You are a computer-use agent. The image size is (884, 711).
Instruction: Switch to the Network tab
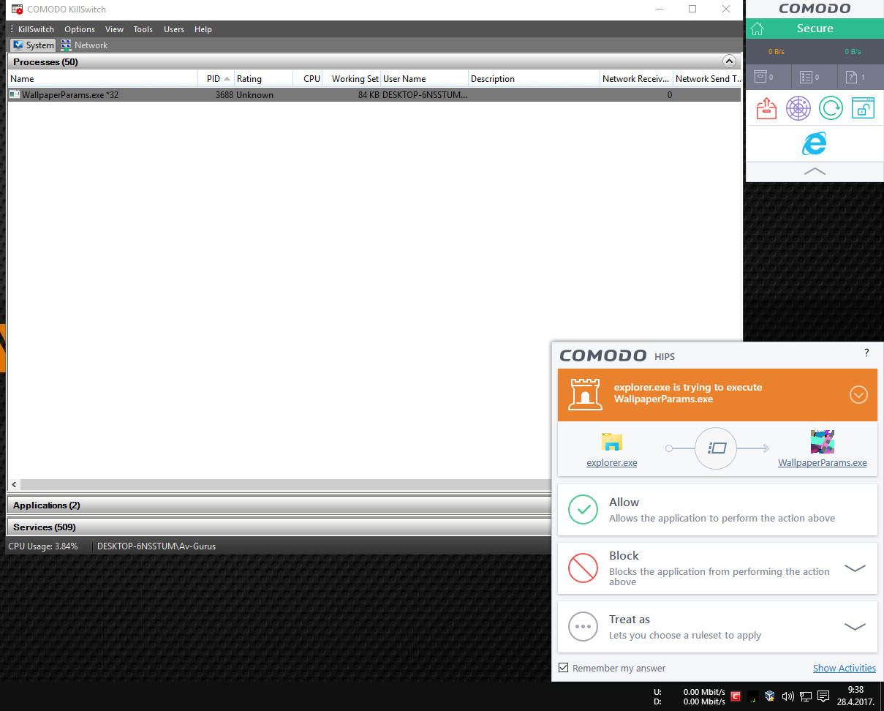pos(85,45)
